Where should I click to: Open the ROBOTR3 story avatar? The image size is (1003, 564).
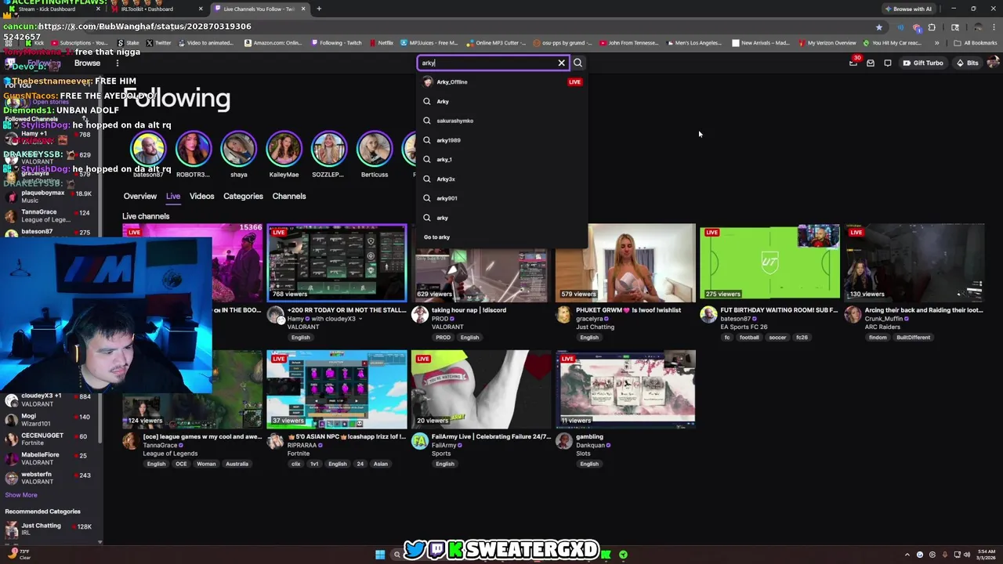pos(193,149)
